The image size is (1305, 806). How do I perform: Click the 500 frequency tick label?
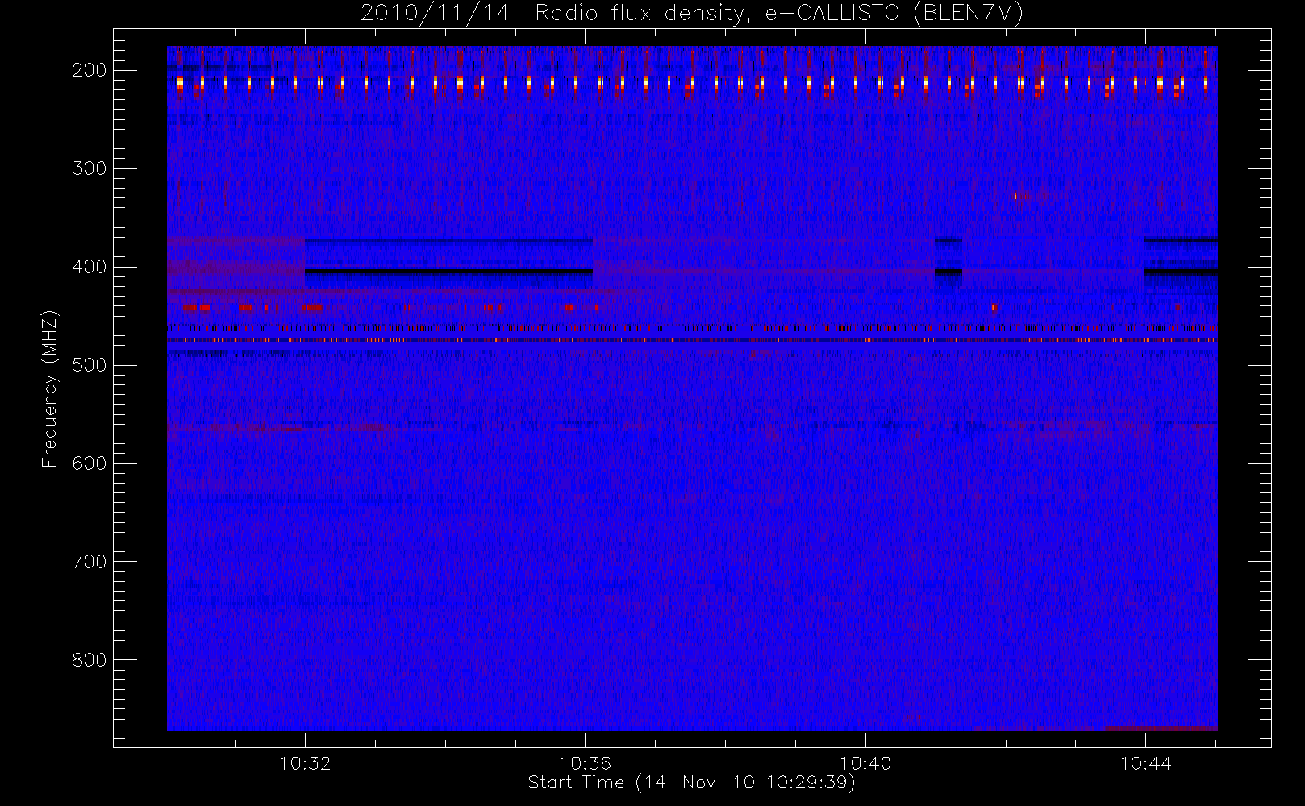(x=90, y=365)
